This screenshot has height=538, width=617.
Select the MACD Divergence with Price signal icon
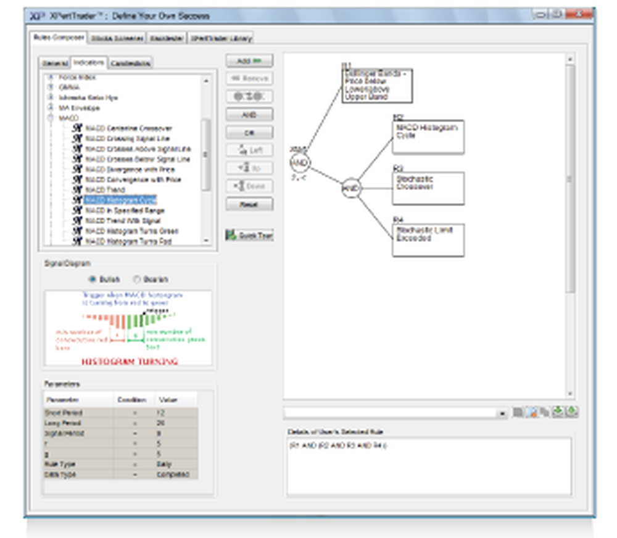pyautogui.click(x=77, y=170)
